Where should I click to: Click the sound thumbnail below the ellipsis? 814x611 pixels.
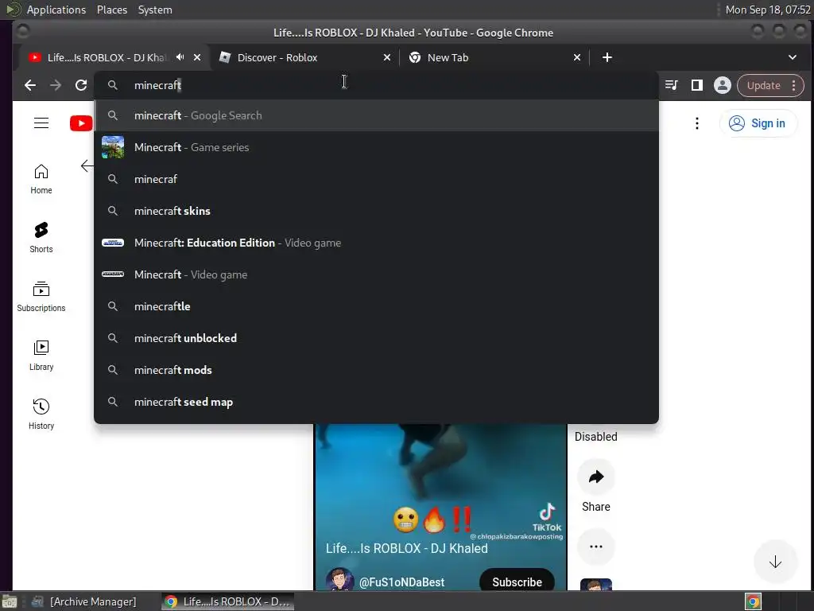pyautogui.click(x=596, y=585)
